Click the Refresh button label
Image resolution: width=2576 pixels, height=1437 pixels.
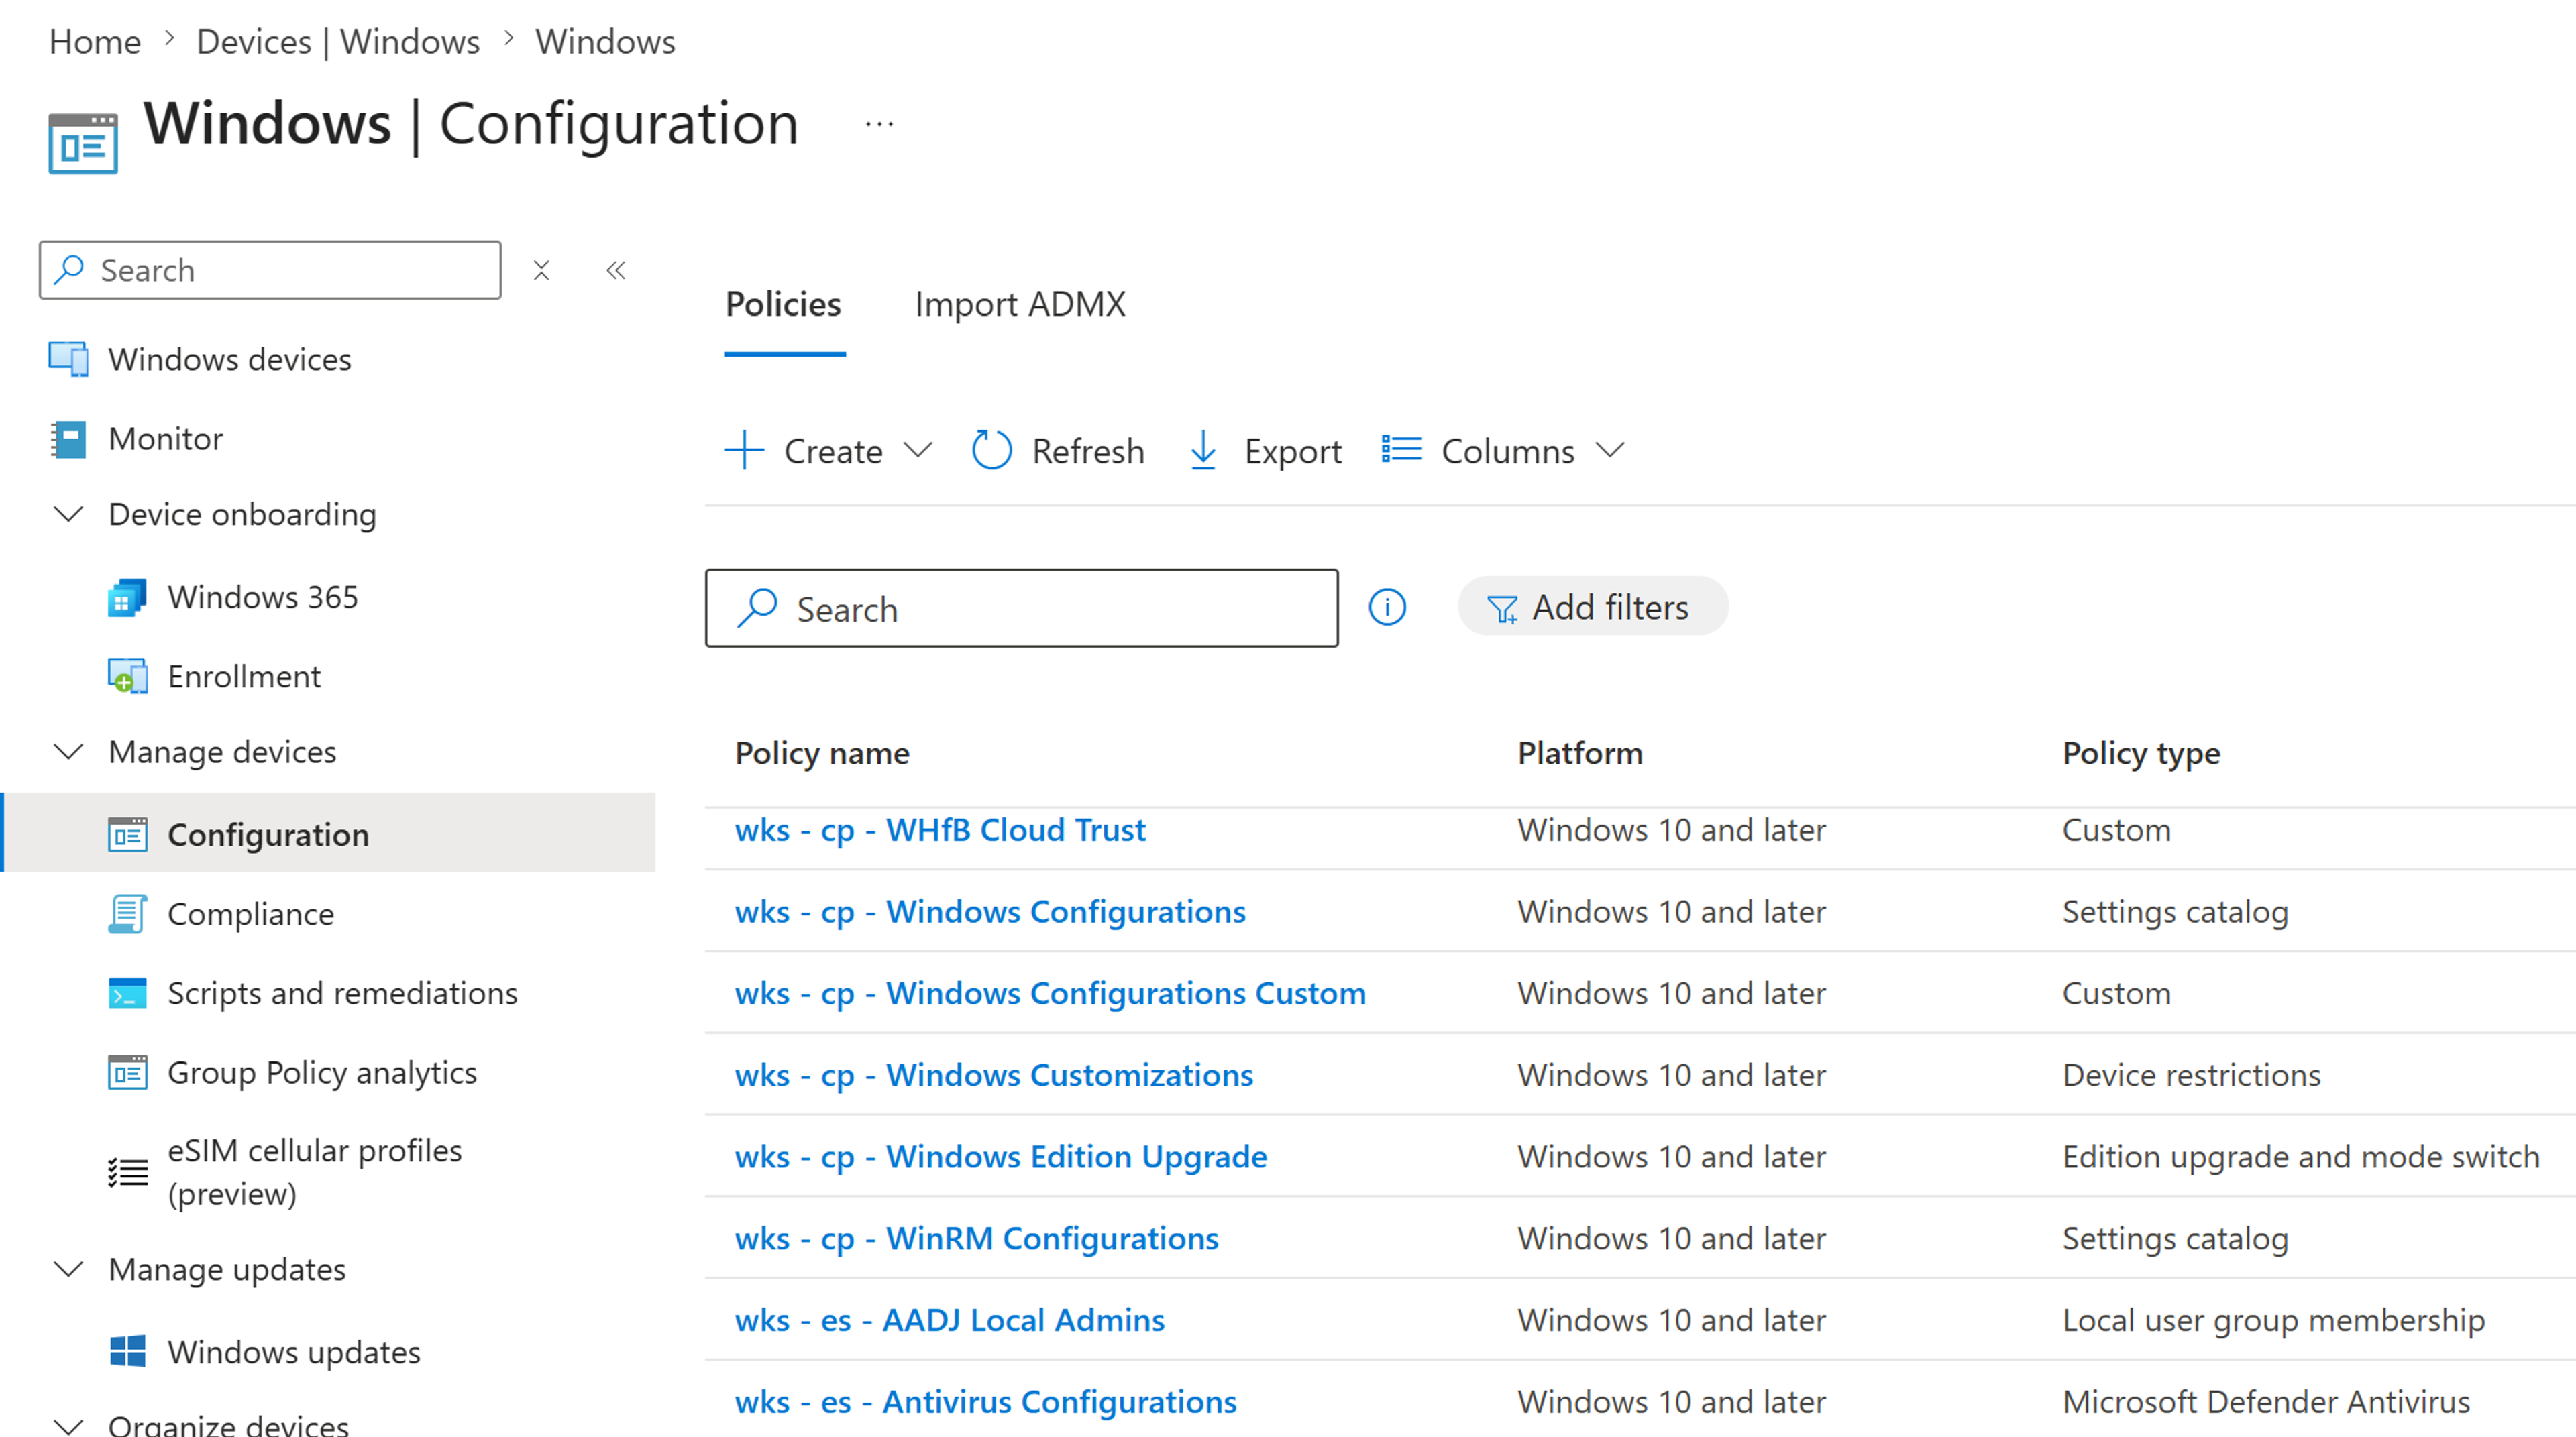click(1088, 452)
